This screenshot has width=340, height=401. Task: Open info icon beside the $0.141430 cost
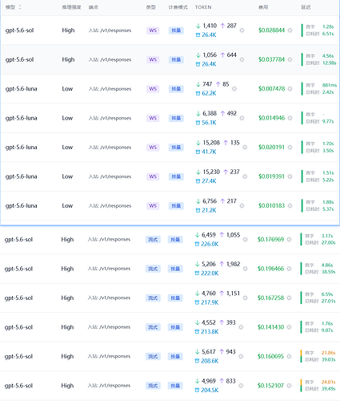289,327
